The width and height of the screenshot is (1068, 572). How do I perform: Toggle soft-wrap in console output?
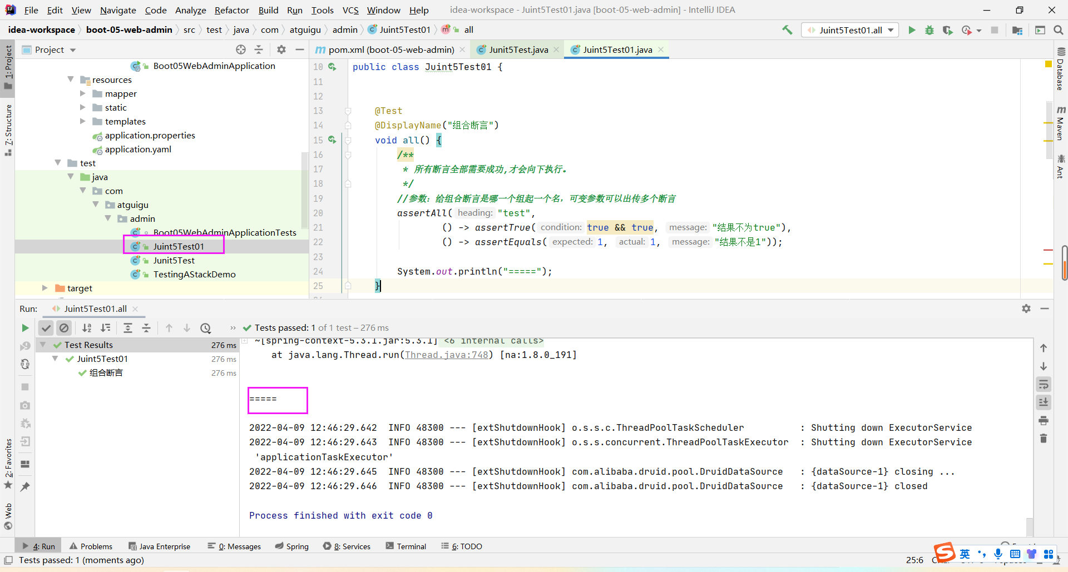coord(1044,384)
